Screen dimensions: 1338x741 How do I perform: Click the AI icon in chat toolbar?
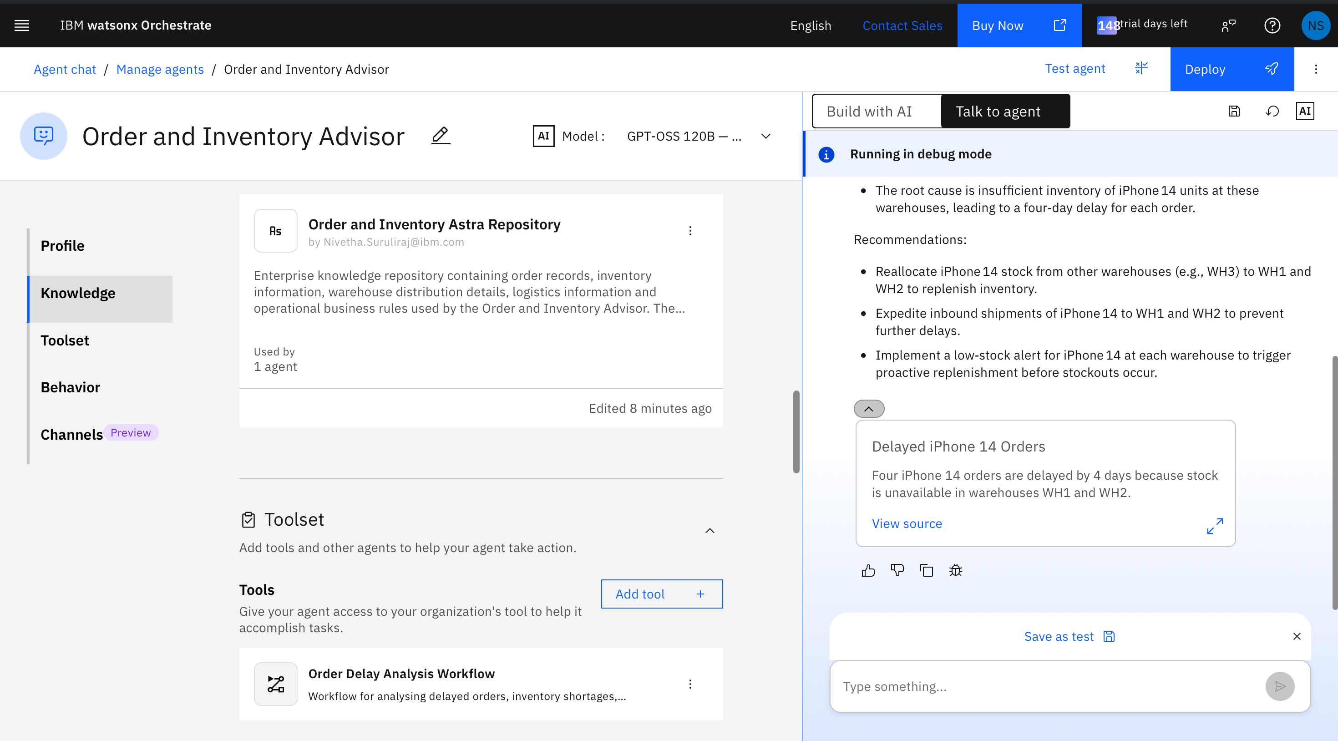pyautogui.click(x=1305, y=111)
